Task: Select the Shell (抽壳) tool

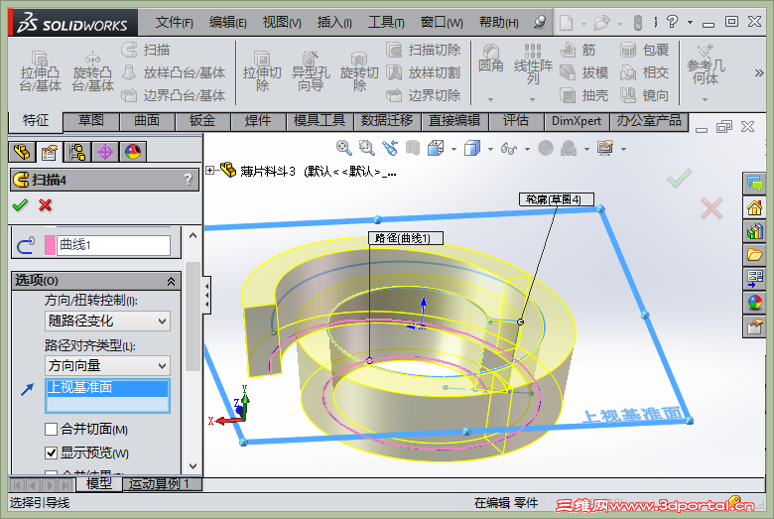Action: click(583, 95)
